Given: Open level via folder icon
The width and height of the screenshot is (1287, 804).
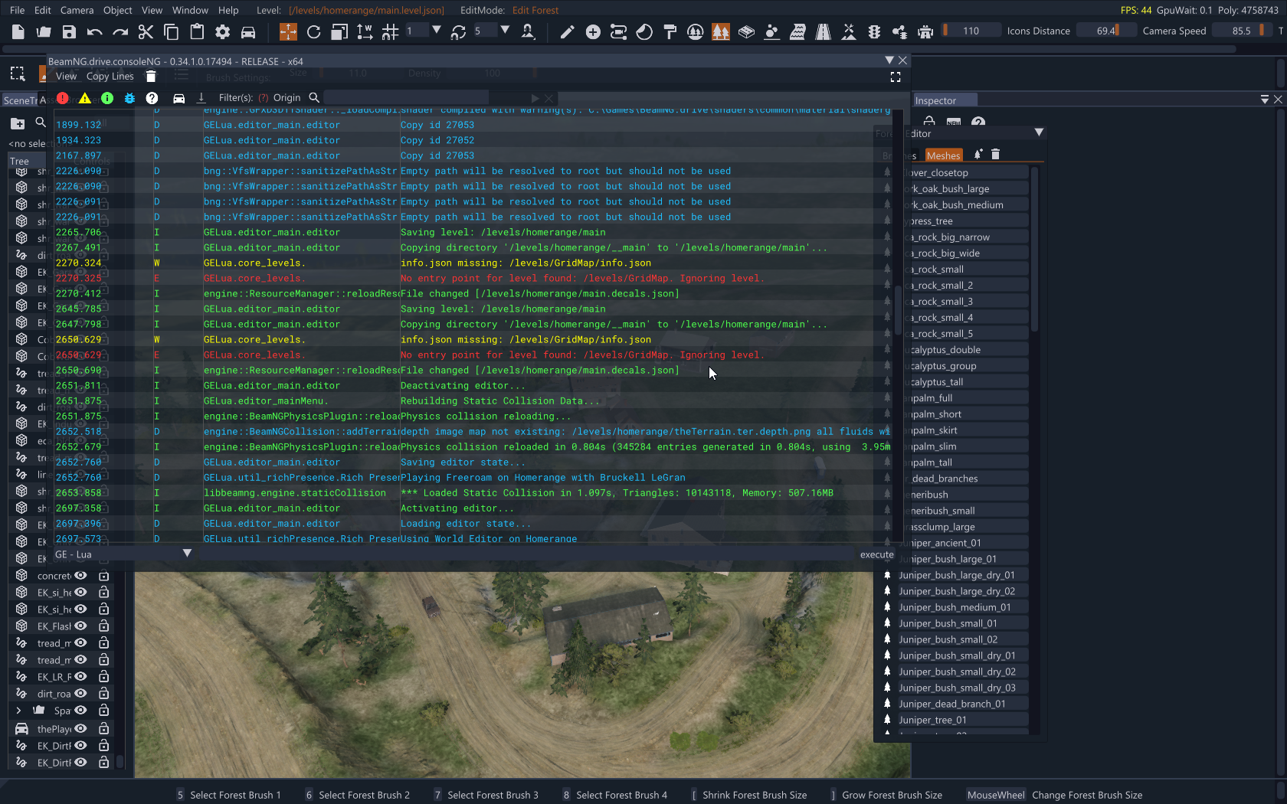Looking at the screenshot, I should click(x=44, y=31).
